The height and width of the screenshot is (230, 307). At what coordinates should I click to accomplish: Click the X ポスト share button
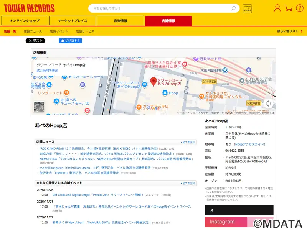[35, 41]
